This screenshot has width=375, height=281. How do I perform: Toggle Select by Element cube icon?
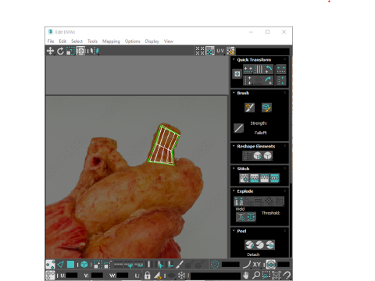(x=84, y=265)
